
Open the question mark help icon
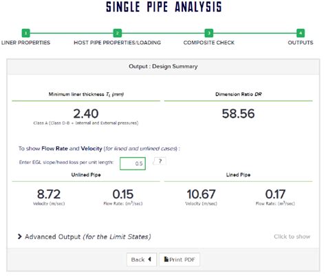160,161
